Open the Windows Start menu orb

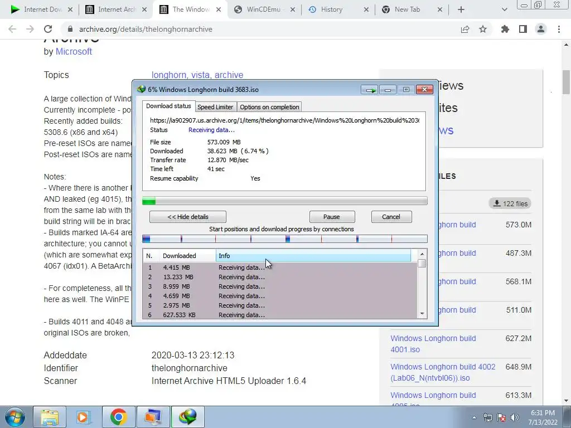(14, 417)
